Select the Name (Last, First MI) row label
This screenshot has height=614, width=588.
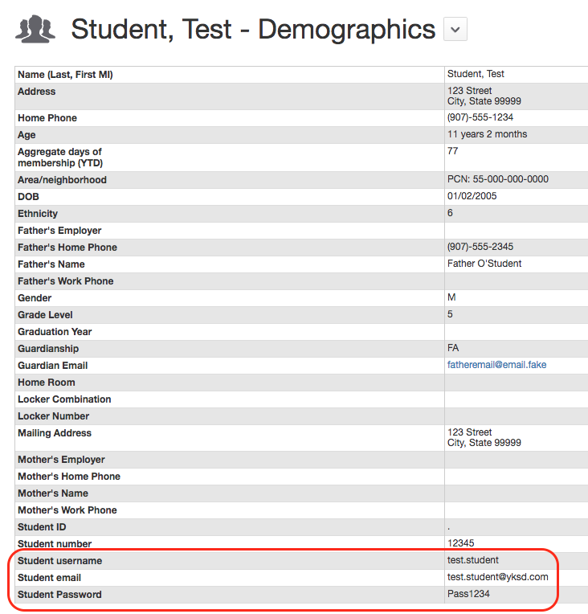(65, 75)
